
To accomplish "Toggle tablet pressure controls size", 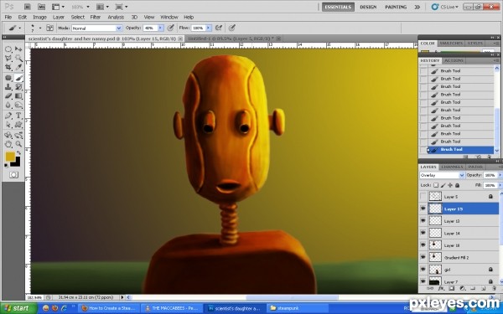I will (232, 28).
